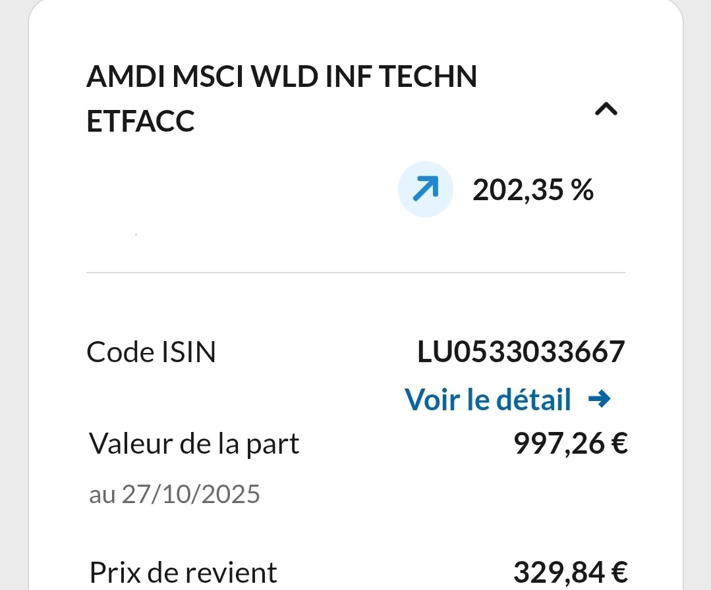Click the Valeur de la part label
Image resolution: width=711 pixels, height=590 pixels.
pyautogui.click(x=194, y=444)
